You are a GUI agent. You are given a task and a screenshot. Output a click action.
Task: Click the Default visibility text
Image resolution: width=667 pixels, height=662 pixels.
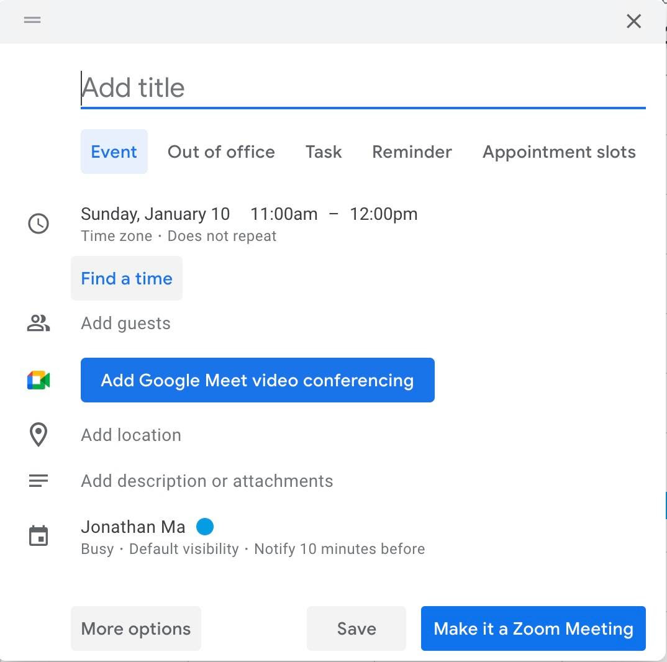coord(184,549)
